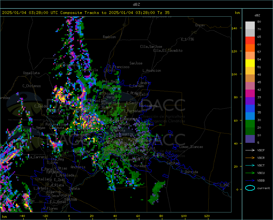Select the dark green 10–20 dBZ swatch

click(250, 131)
